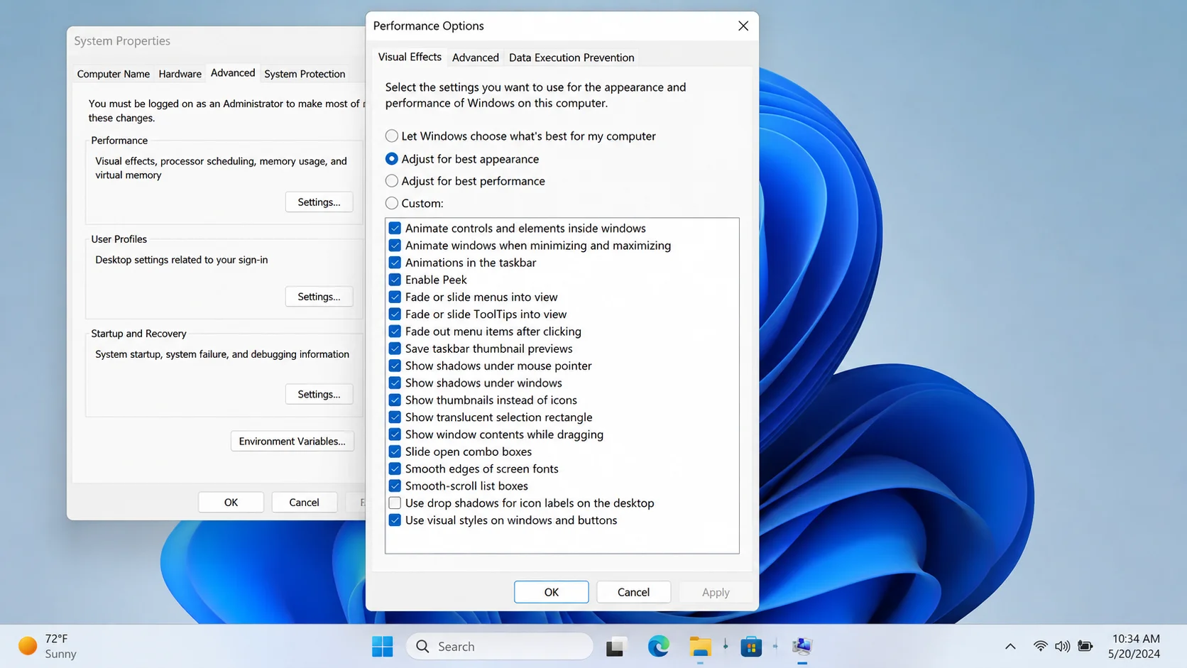Select the Advanced tab in System Properties
1187x668 pixels.
tap(233, 73)
